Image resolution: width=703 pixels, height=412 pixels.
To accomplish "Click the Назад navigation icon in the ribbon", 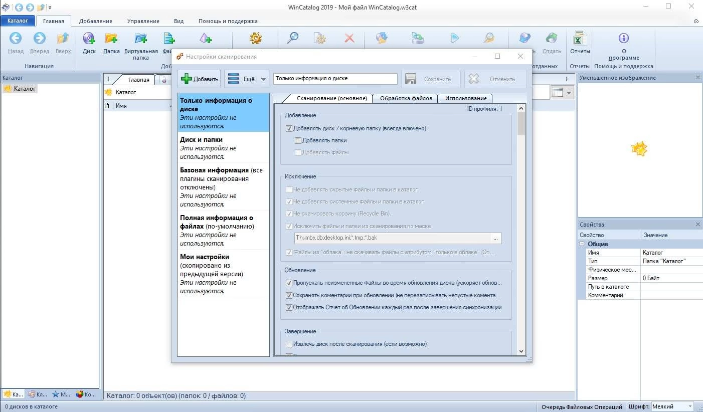I will coord(16,39).
